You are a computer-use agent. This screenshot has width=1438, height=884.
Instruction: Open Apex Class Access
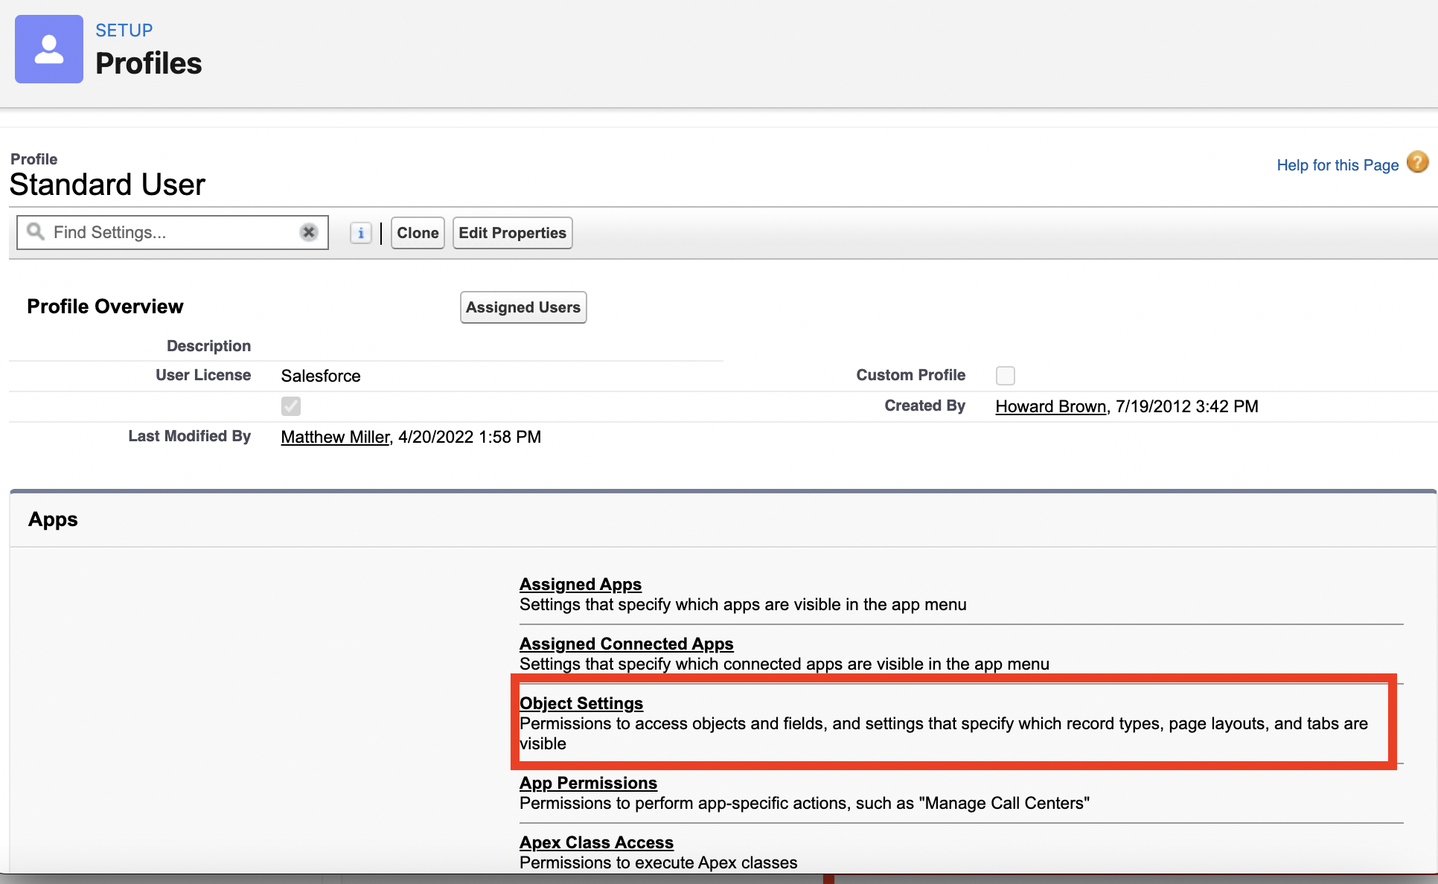click(596, 842)
